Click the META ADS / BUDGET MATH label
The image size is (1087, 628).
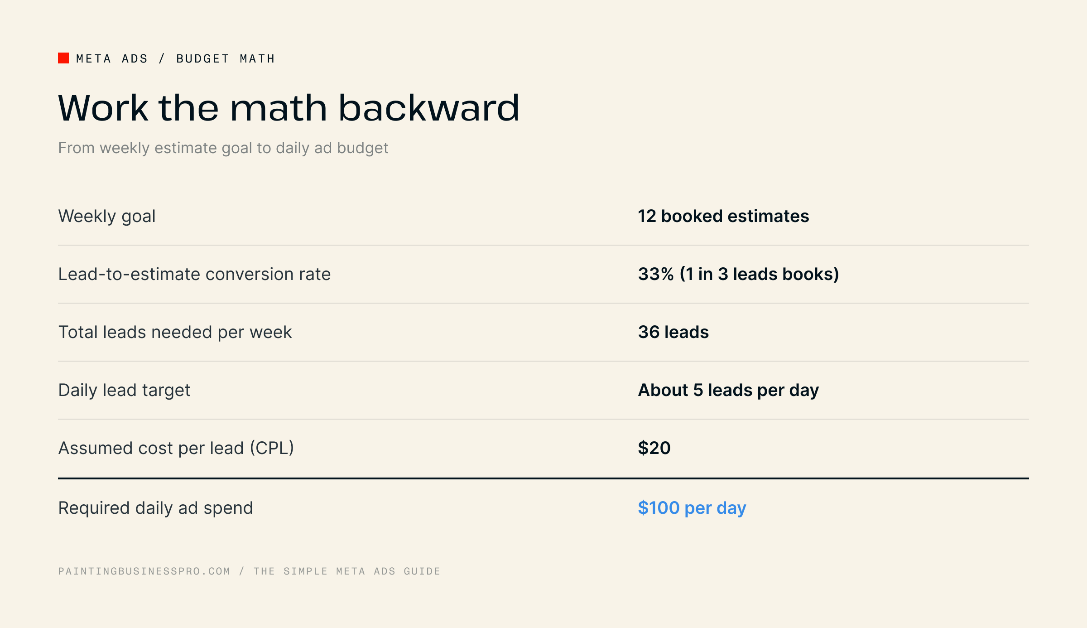click(176, 58)
